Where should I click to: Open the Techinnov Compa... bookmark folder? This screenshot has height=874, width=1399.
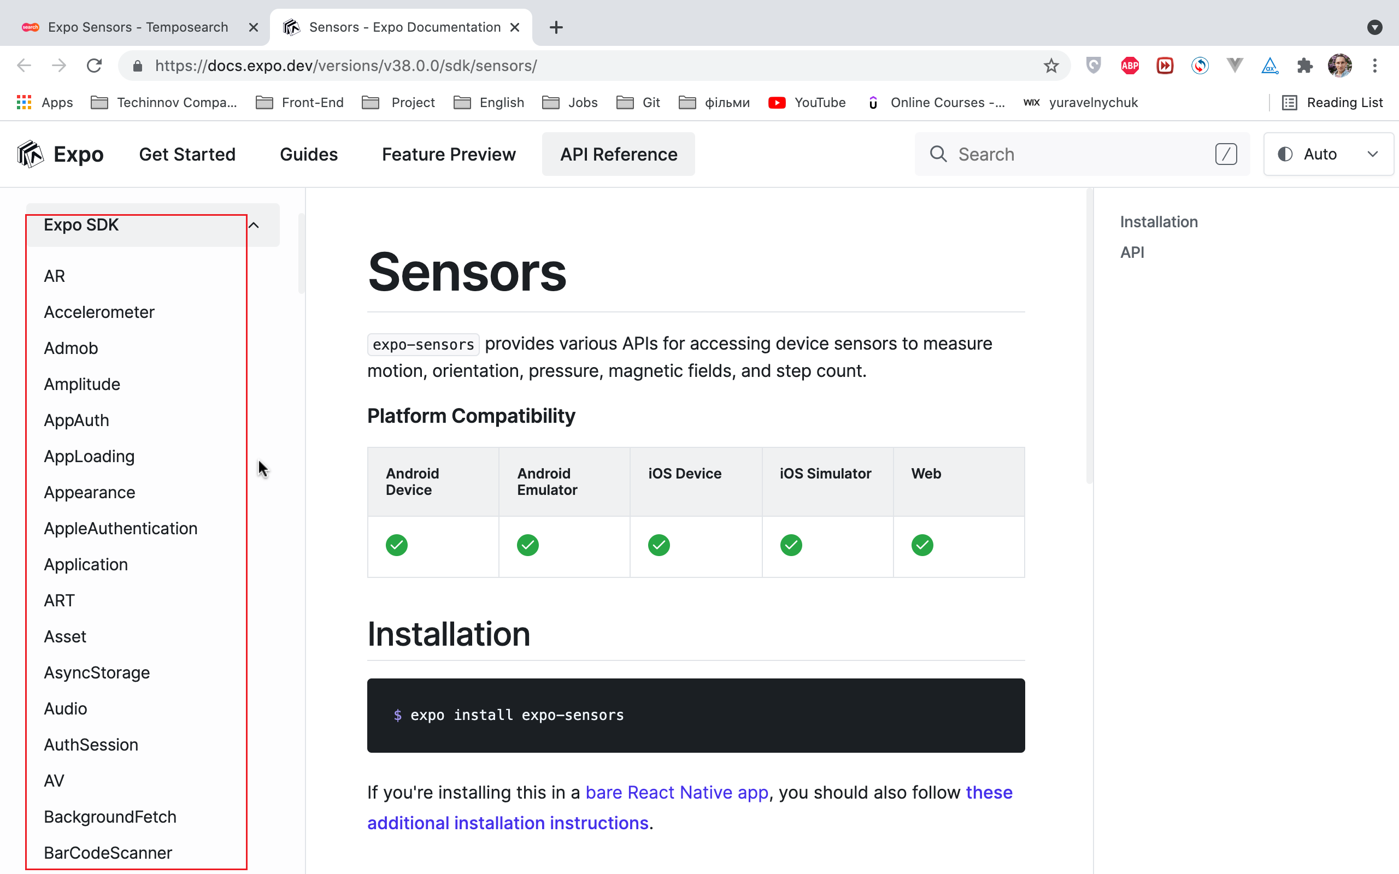[x=164, y=102]
